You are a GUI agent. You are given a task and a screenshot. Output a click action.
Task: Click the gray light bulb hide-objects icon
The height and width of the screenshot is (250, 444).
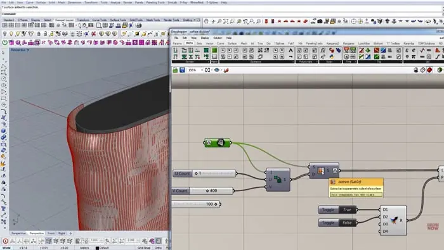click(x=4, y=34)
